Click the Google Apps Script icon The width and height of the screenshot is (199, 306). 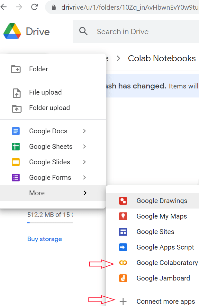point(123,247)
